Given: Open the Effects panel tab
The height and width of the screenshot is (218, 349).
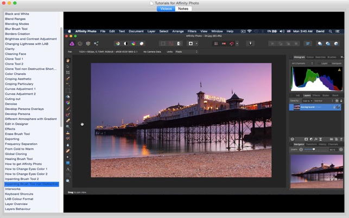Looking at the screenshot, I should [316, 95].
